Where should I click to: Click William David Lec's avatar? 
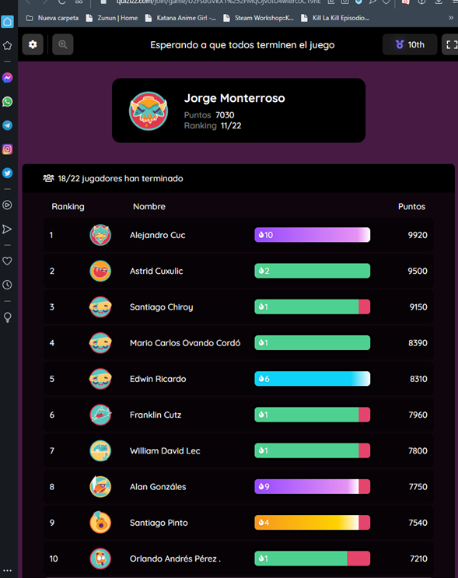point(100,450)
